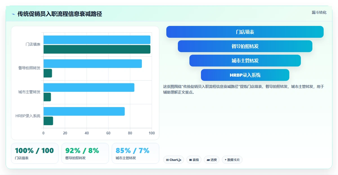Click the x-axis value 100
Viewport: 338px width, 175px height.
(152, 133)
